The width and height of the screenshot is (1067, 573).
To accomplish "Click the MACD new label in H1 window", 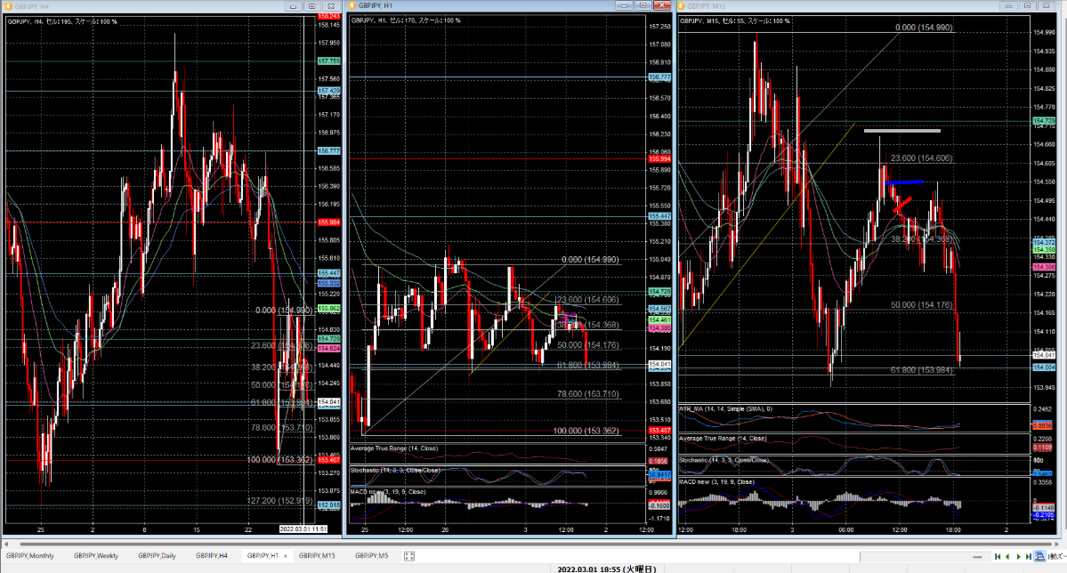I will click(388, 491).
